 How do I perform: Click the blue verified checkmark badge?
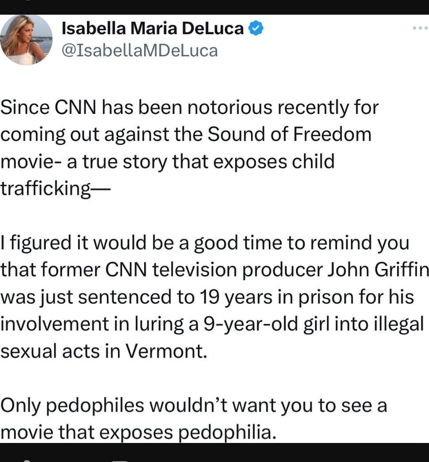pyautogui.click(x=255, y=27)
